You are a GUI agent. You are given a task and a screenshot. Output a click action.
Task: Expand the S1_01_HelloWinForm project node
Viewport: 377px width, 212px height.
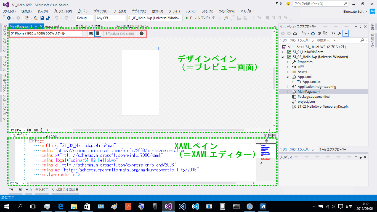pyautogui.click(x=282, y=52)
